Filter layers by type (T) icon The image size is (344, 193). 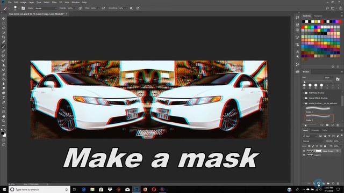coord(329,136)
